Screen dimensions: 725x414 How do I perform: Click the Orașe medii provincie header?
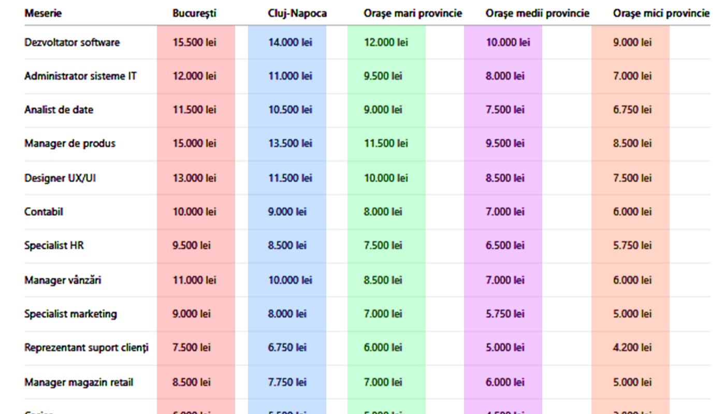[x=537, y=13]
